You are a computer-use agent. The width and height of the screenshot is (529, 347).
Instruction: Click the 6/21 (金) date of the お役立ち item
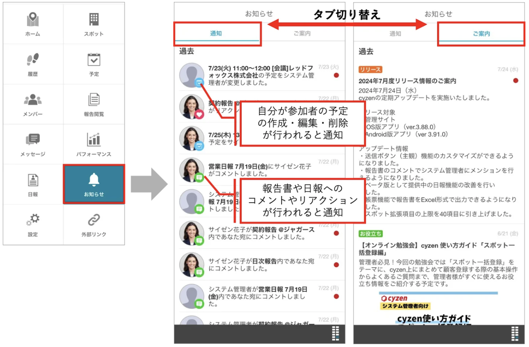pyautogui.click(x=508, y=234)
